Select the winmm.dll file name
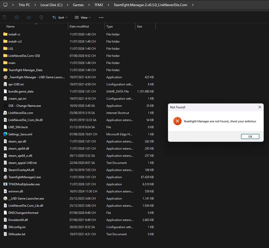 tap(16, 191)
